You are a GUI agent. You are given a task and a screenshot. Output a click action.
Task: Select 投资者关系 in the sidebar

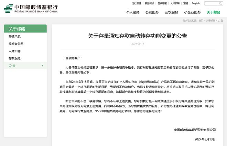pos(16,43)
